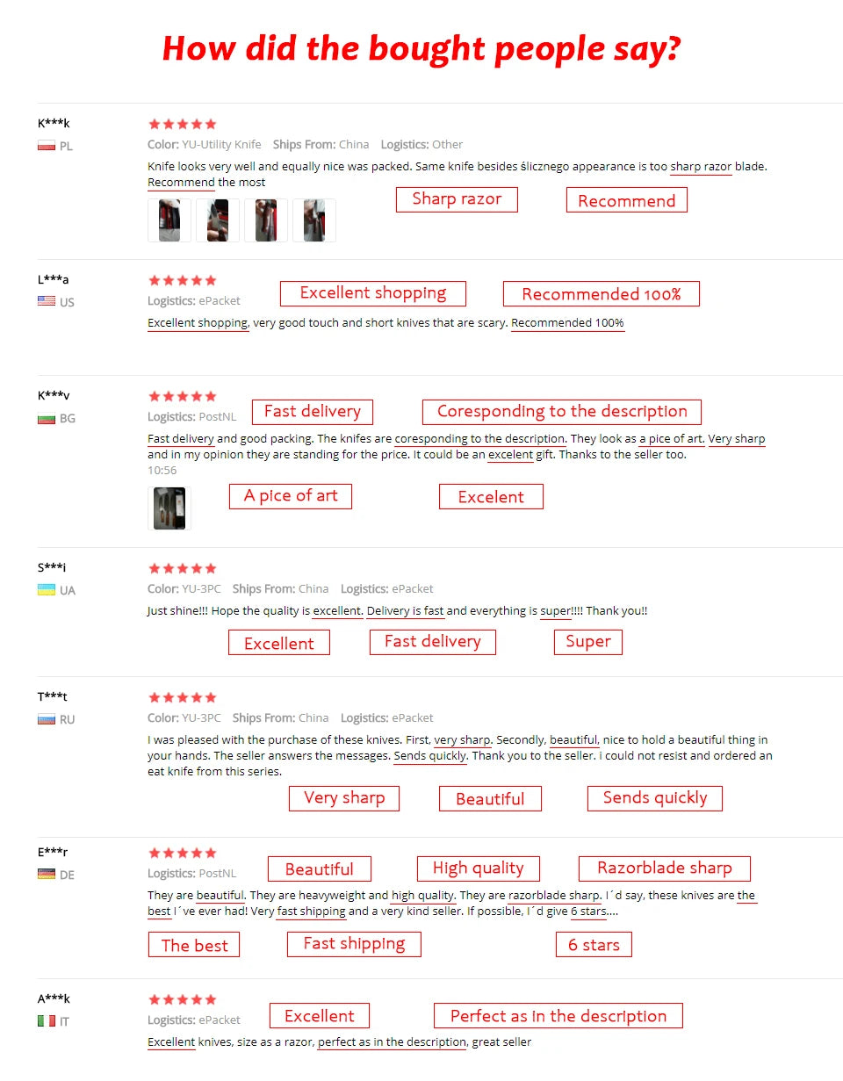The width and height of the screenshot is (843, 1081).
Task: Click the 'Razorblade sharp' highlight label
Action: (x=665, y=868)
